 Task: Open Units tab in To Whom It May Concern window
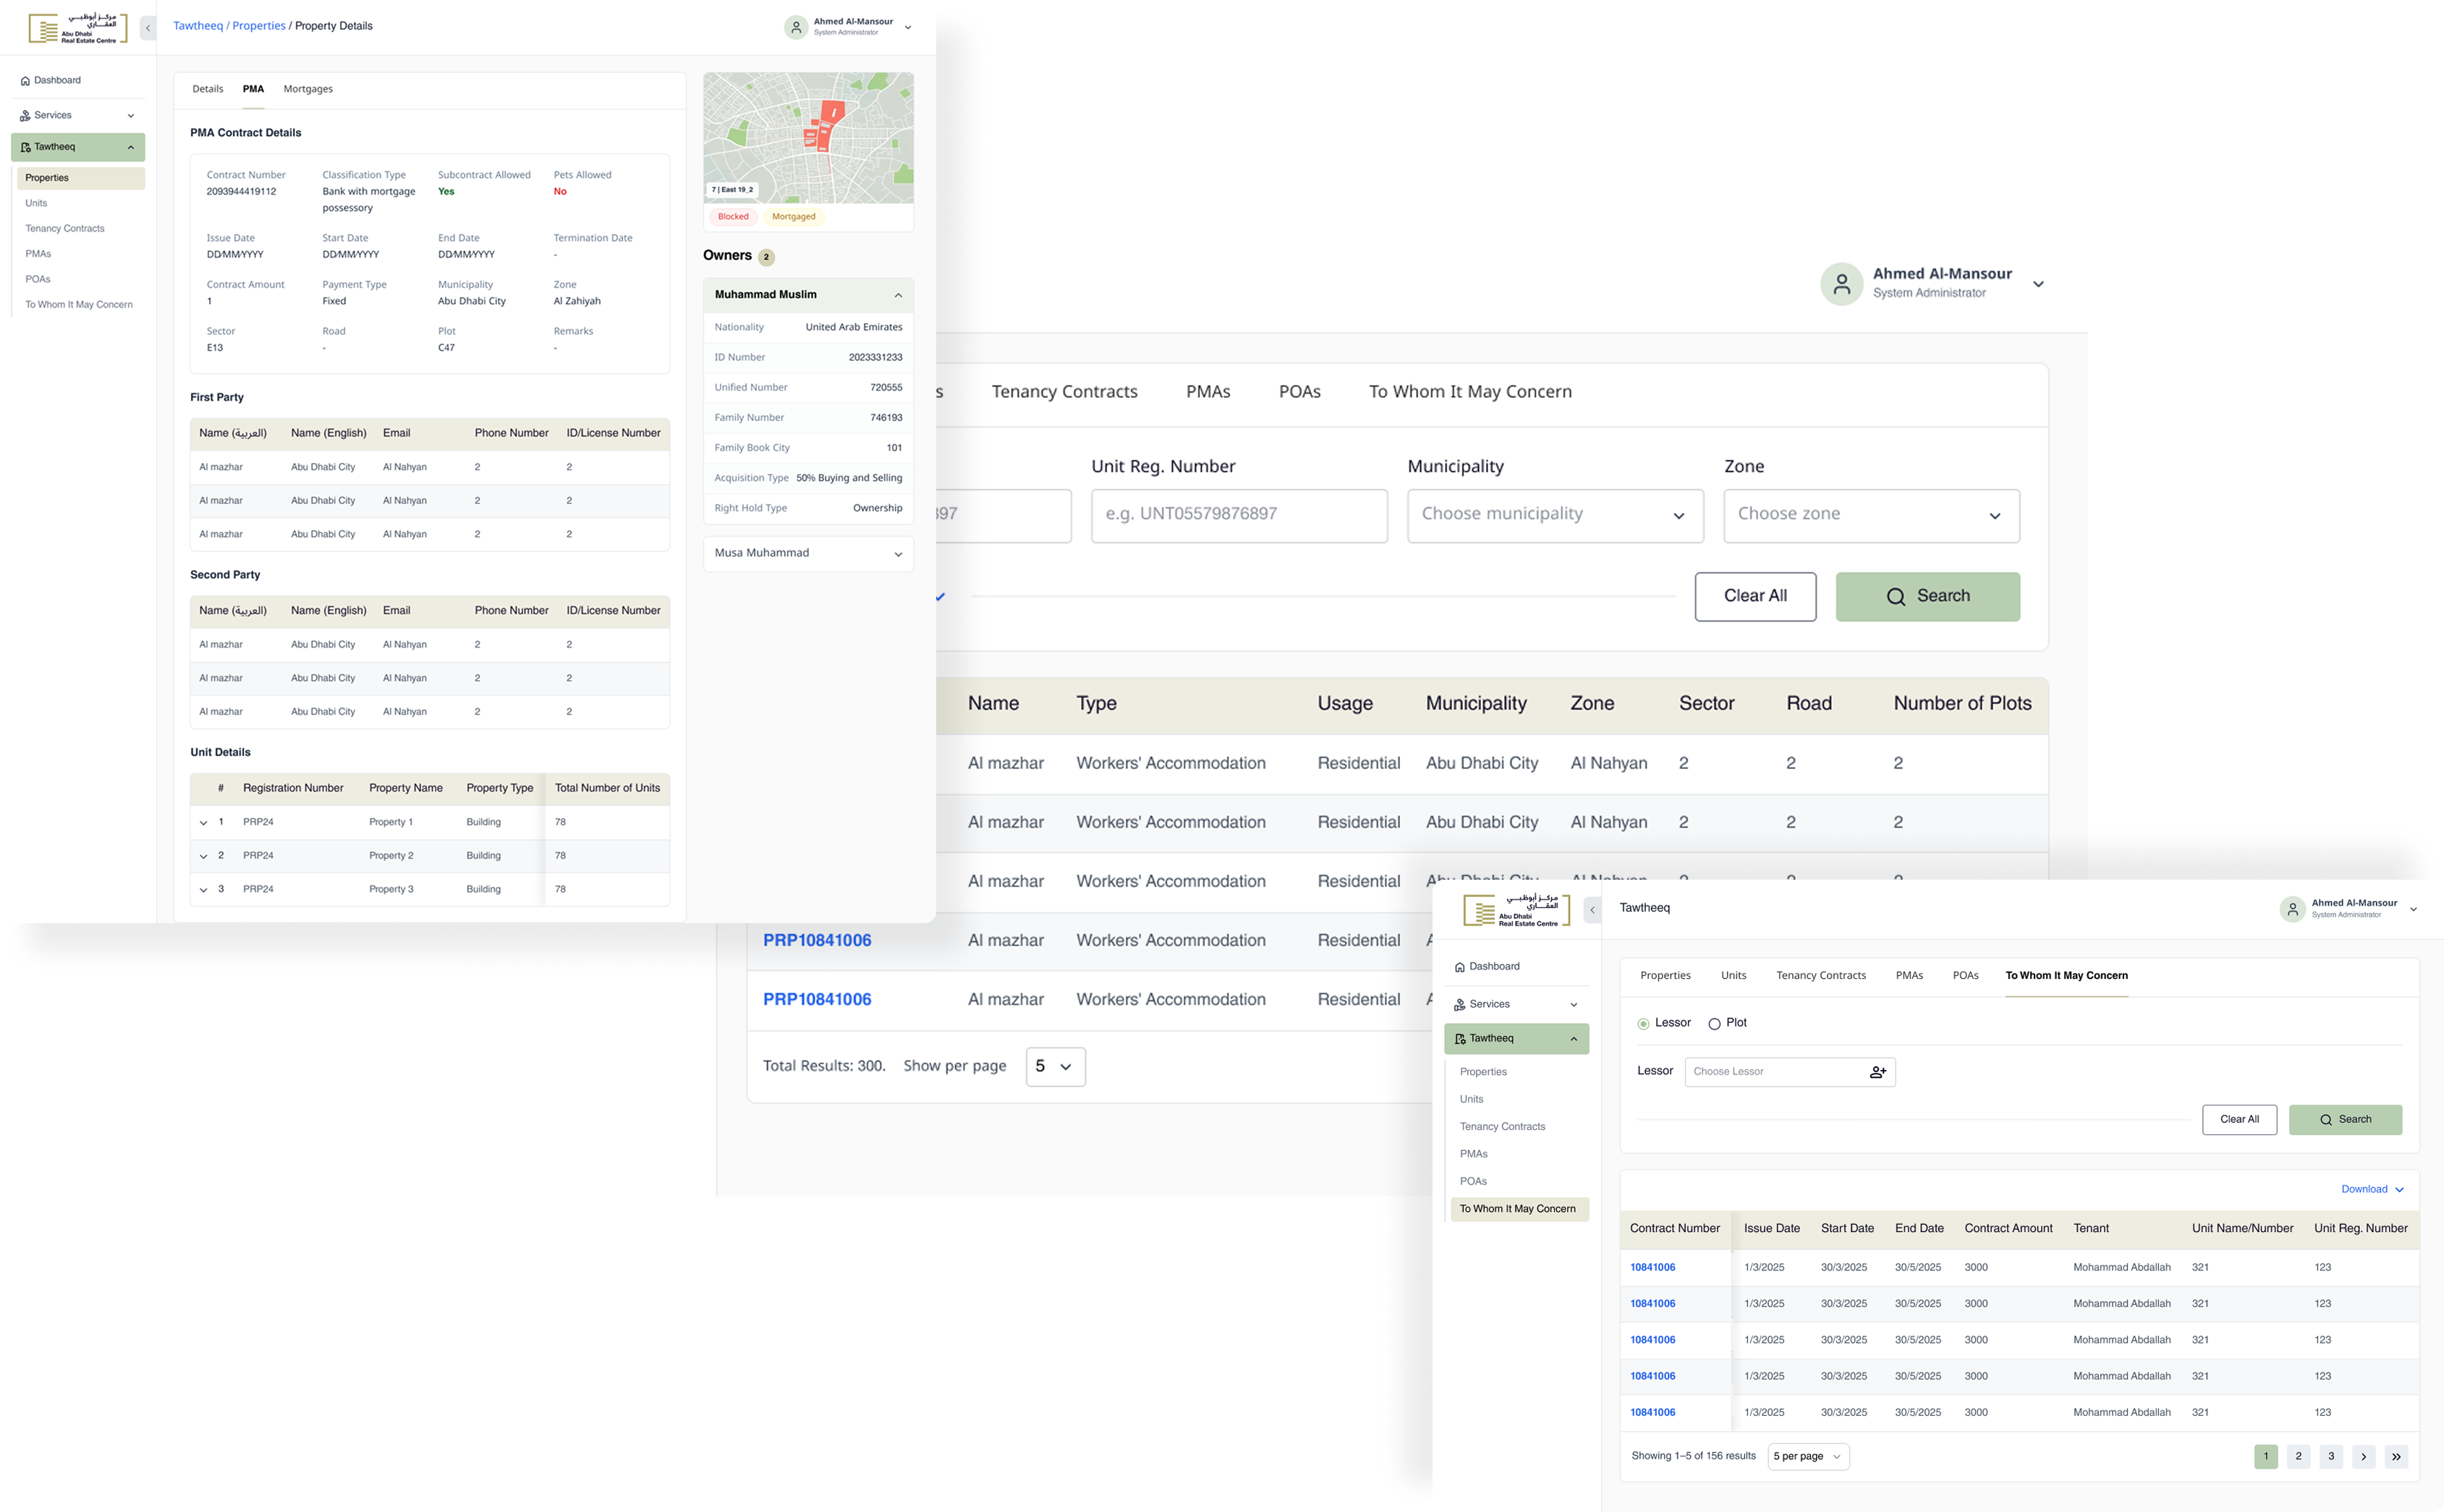[1733, 976]
